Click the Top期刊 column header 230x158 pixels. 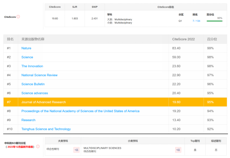pos(195,141)
